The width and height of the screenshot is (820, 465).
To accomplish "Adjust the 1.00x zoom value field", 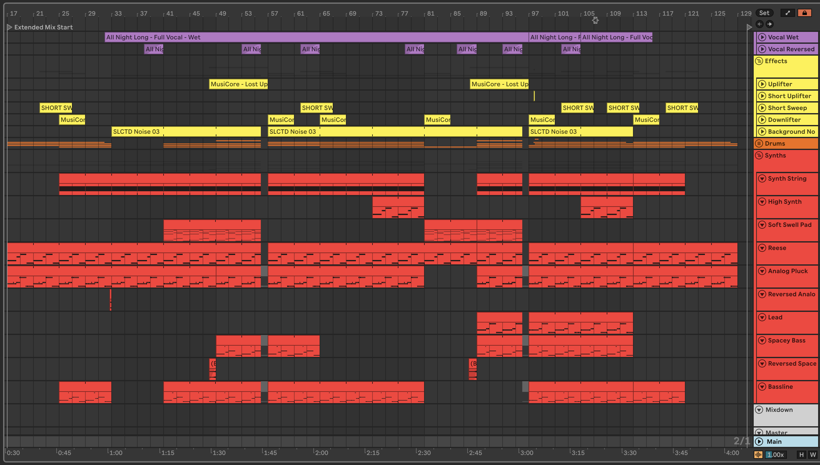I will click(776, 454).
